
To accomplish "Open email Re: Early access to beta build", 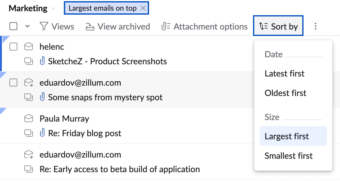I will click(x=120, y=169).
